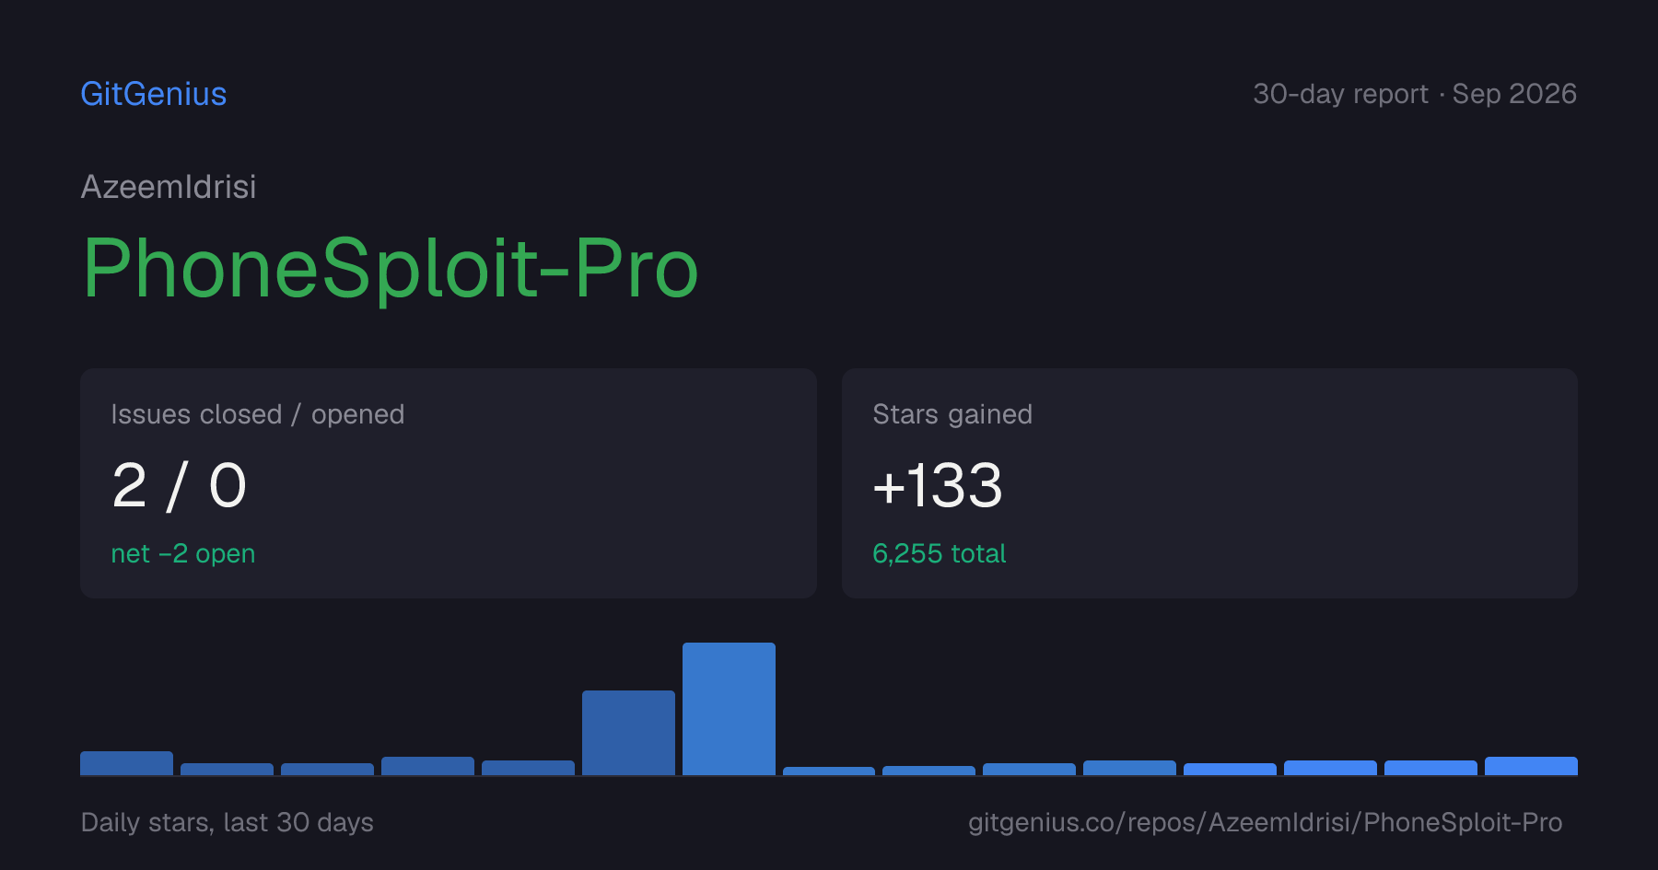Click the 2 / 0 issues figure
The width and height of the screenshot is (1658, 870).
click(179, 485)
